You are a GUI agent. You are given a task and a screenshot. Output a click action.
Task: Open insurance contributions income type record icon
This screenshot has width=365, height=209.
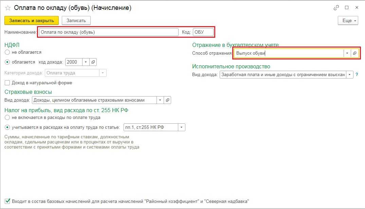[167, 100]
